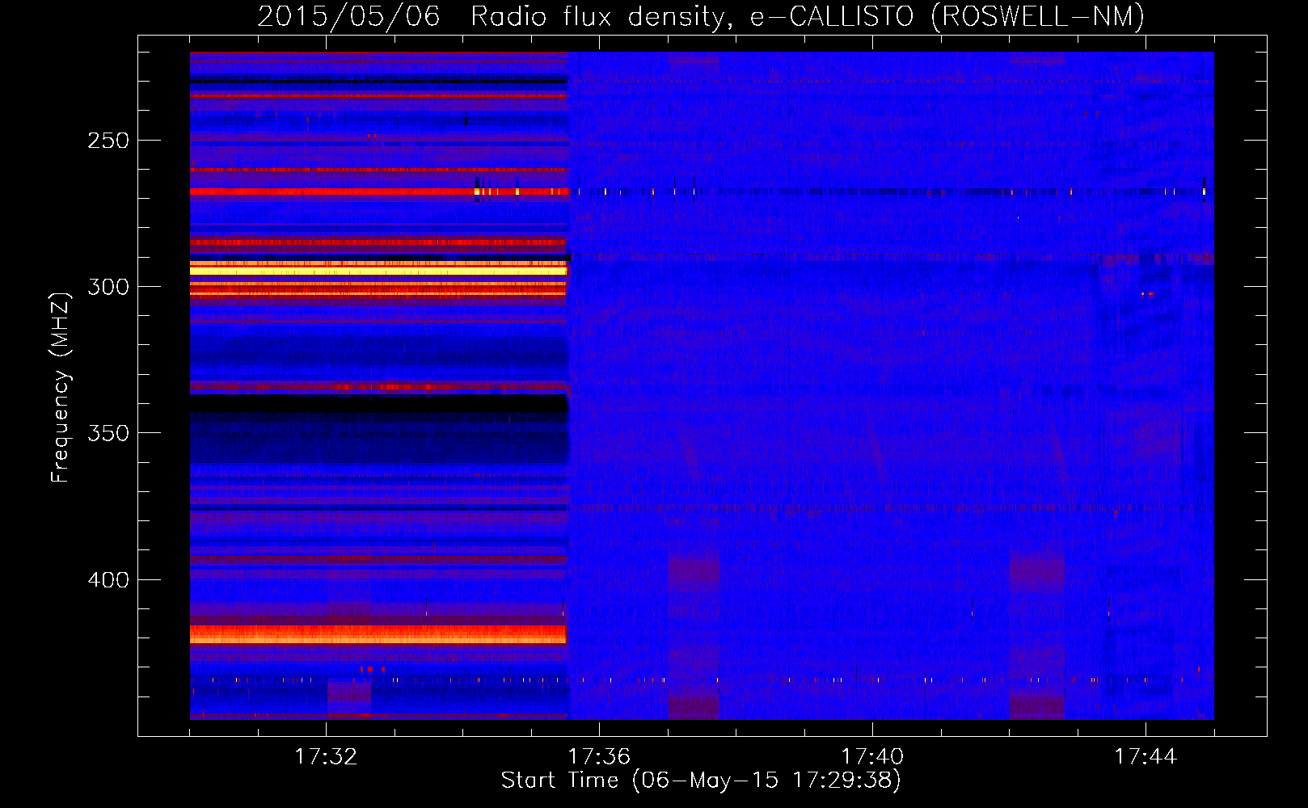
Task: Click the plot title 'Radio flux density, e-CALLISTO (ROSWELL-NM)'
Action: tap(807, 16)
